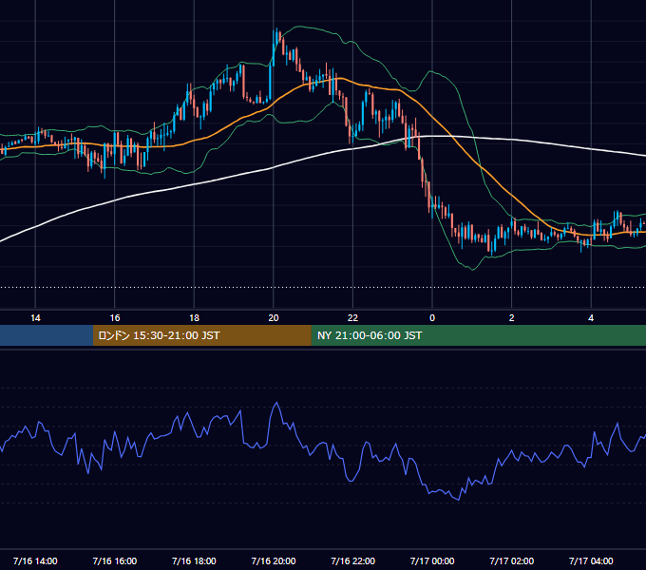
Task: Click the NY 21:00-06:00 JST session bar
Action: (x=478, y=335)
